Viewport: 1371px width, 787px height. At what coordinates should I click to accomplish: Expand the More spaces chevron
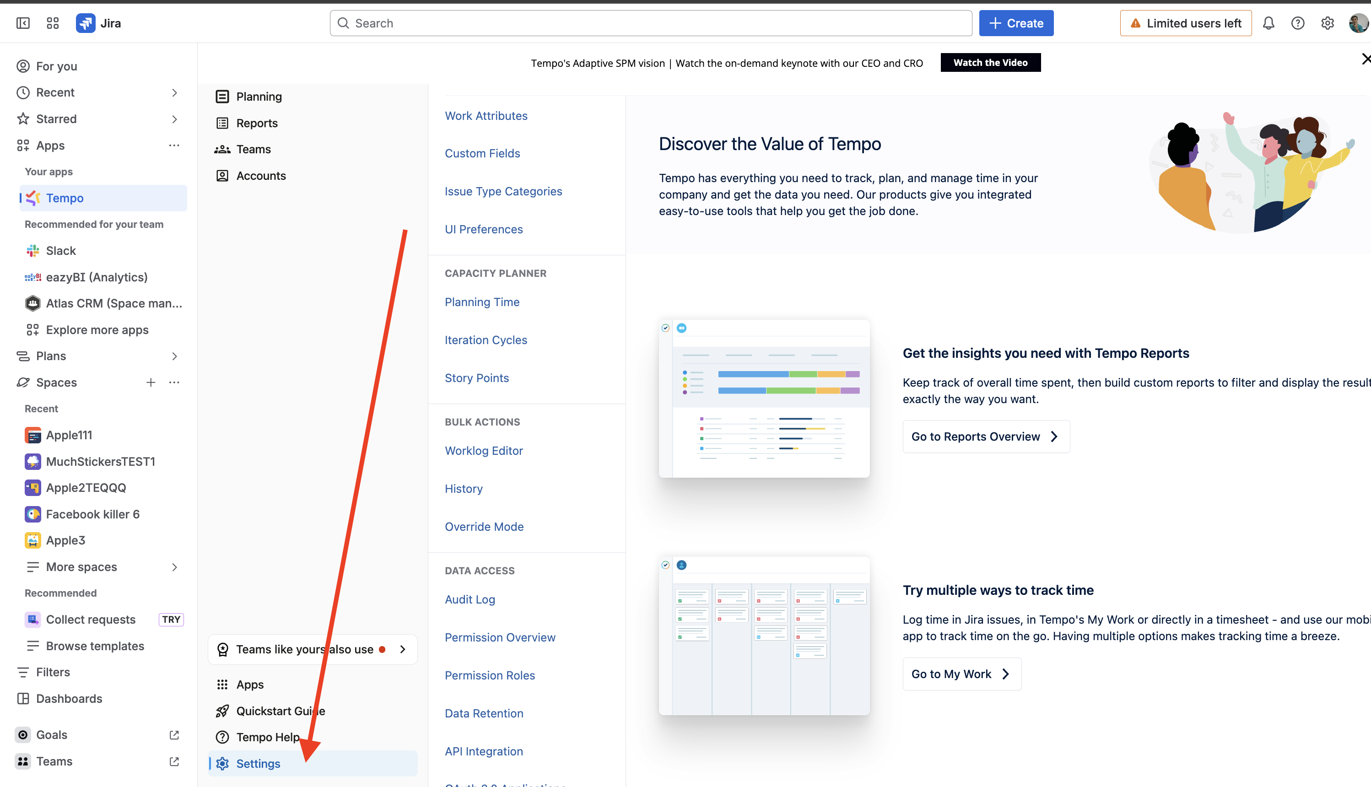[x=174, y=567]
